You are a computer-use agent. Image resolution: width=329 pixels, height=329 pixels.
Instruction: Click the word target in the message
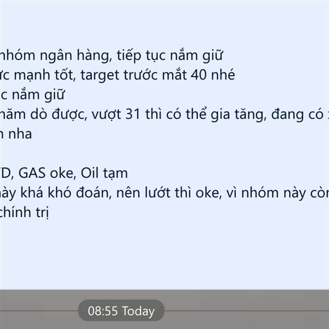click(100, 75)
